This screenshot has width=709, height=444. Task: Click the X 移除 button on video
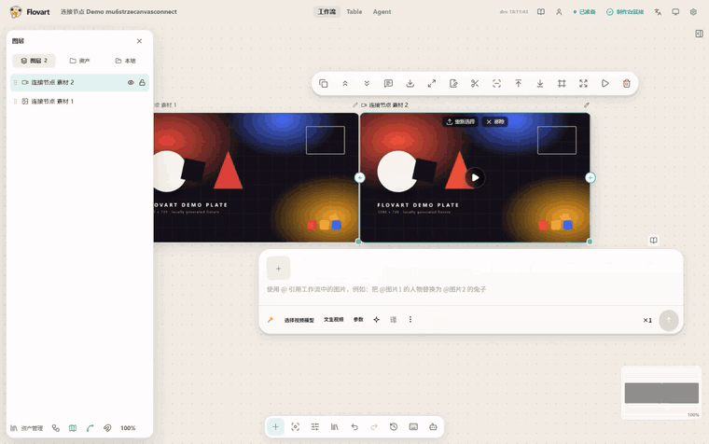(x=495, y=121)
